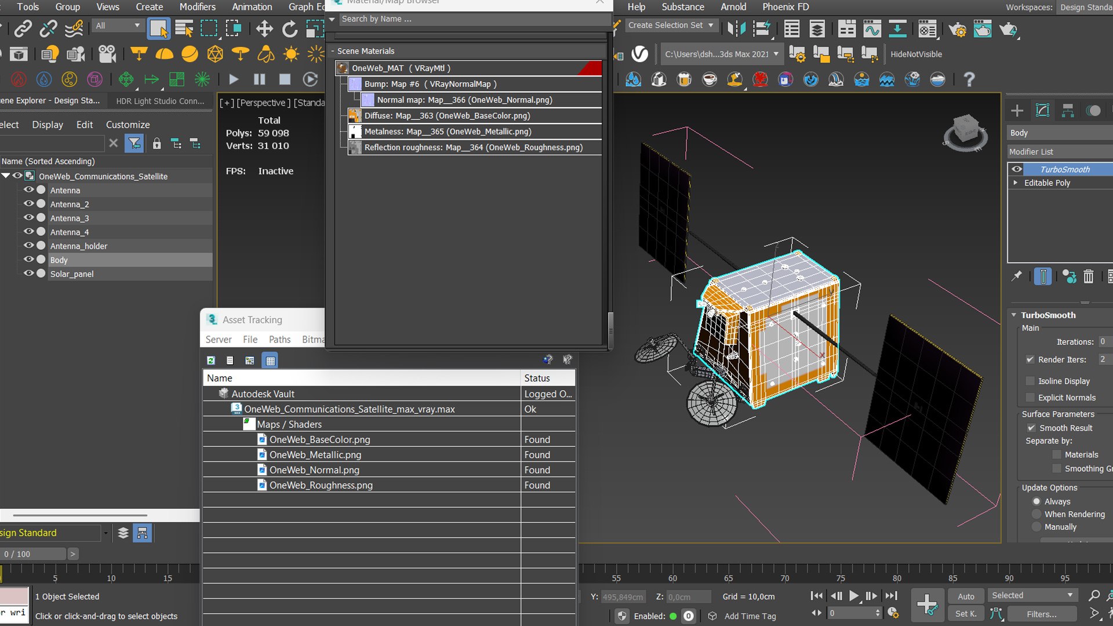Image resolution: width=1113 pixels, height=626 pixels.
Task: Click the physical camera icon
Action: [x=107, y=54]
